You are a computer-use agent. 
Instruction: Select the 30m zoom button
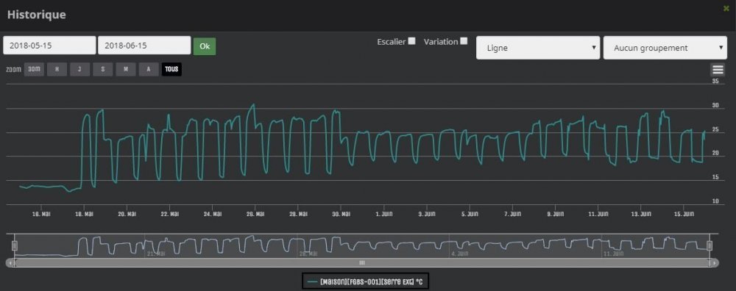click(x=34, y=69)
